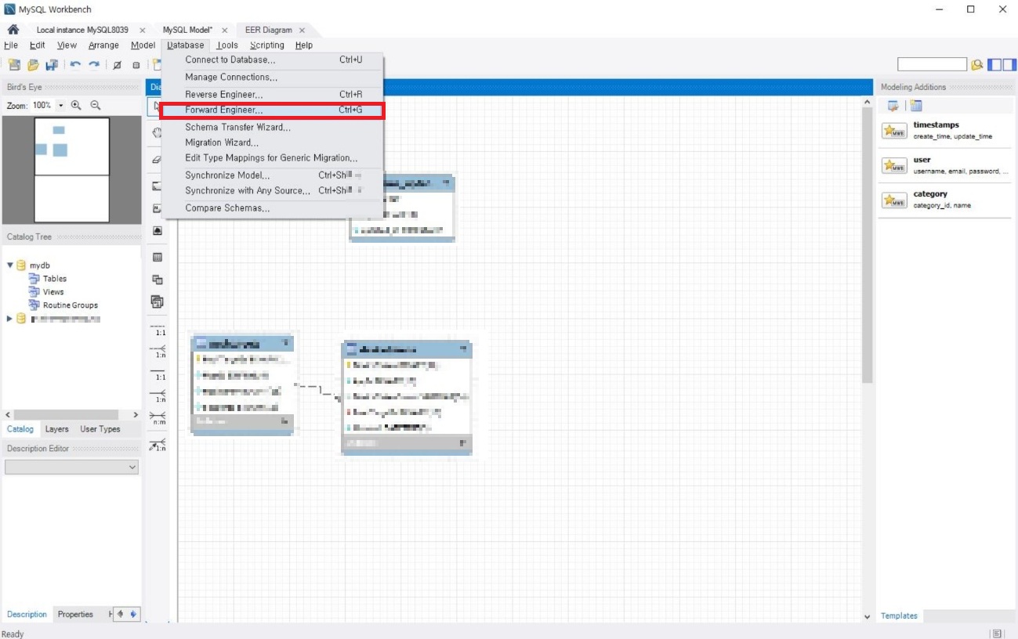The width and height of the screenshot is (1018, 639).
Task: Click the tab-scroll right arrow near Properties
Action: coord(132,615)
